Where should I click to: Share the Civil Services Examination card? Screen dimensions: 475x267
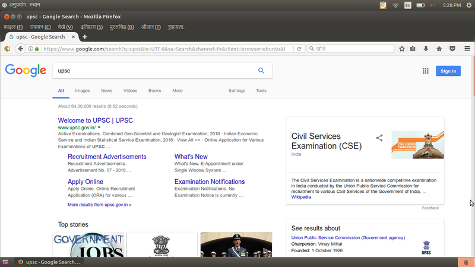click(x=379, y=138)
